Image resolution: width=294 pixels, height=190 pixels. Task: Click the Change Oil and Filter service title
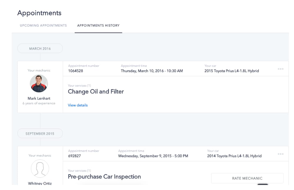pyautogui.click(x=96, y=91)
